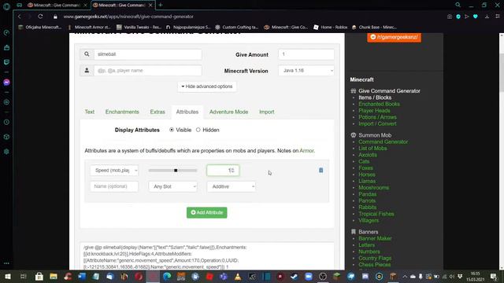Click the search magnifier icon beside slimeball
Screen dimensions: 504x283
[87, 54]
